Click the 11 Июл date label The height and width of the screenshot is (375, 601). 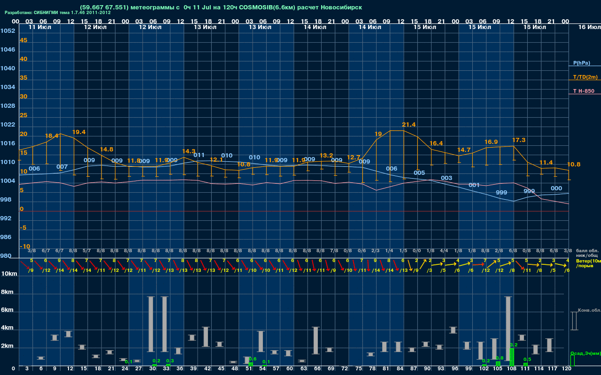click(x=39, y=27)
